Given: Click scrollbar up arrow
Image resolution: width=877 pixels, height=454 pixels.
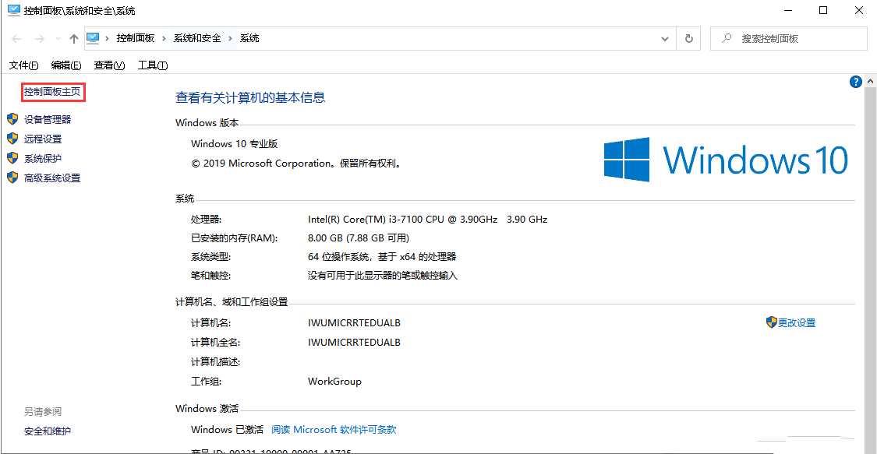Looking at the screenshot, I should [x=870, y=82].
